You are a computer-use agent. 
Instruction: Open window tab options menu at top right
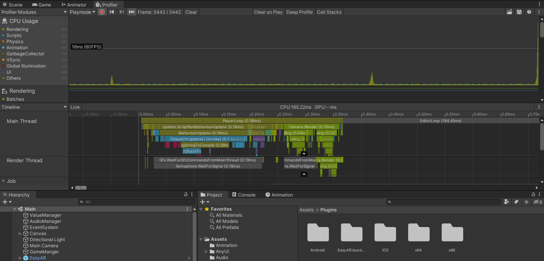click(539, 4)
